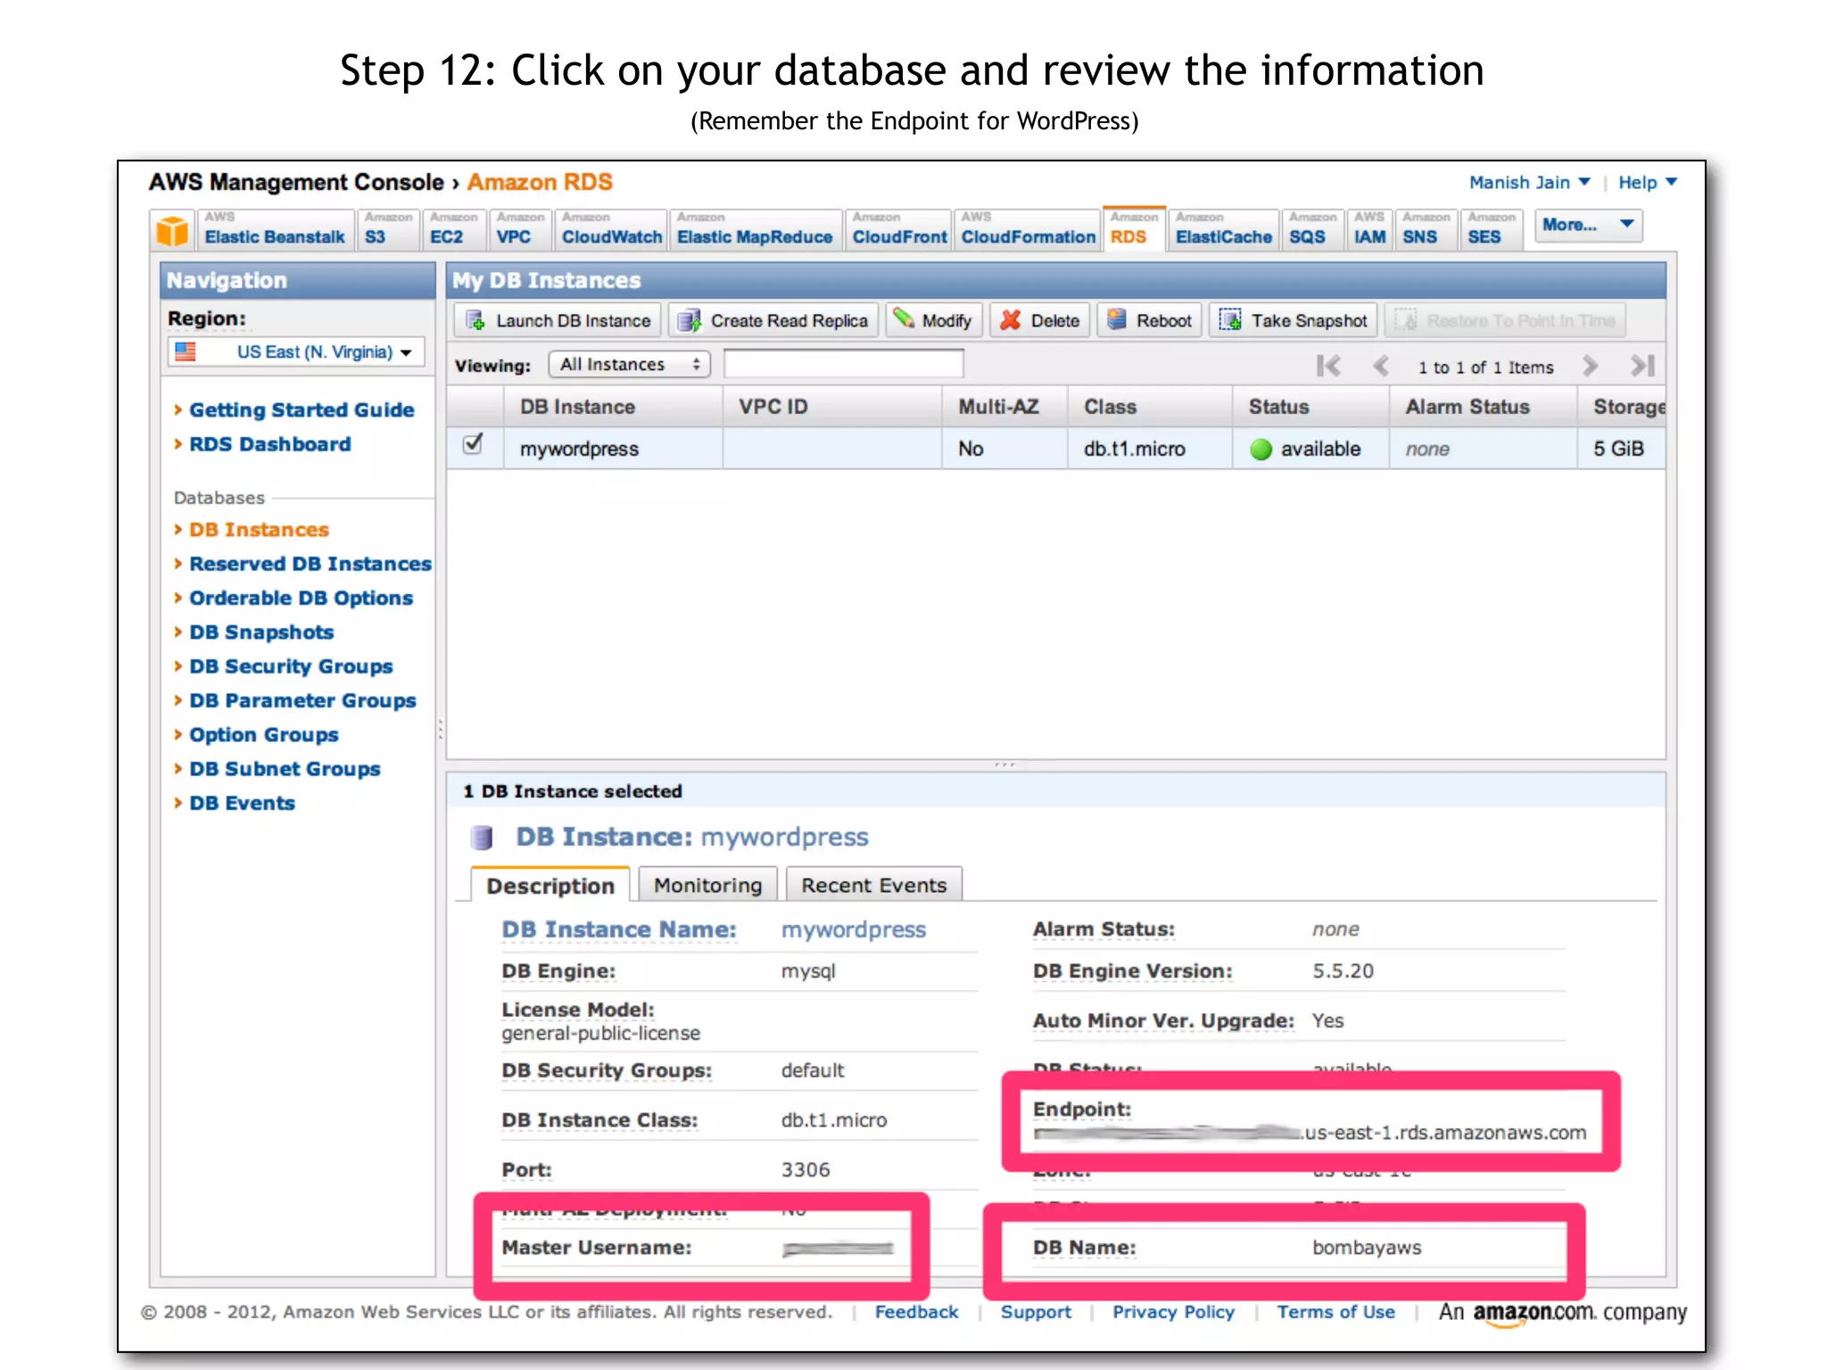The width and height of the screenshot is (1827, 1370).
Task: Go to the last page of items
Action: tap(1642, 366)
